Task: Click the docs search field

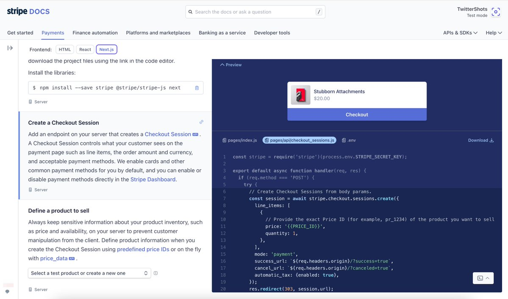Action: [254, 12]
